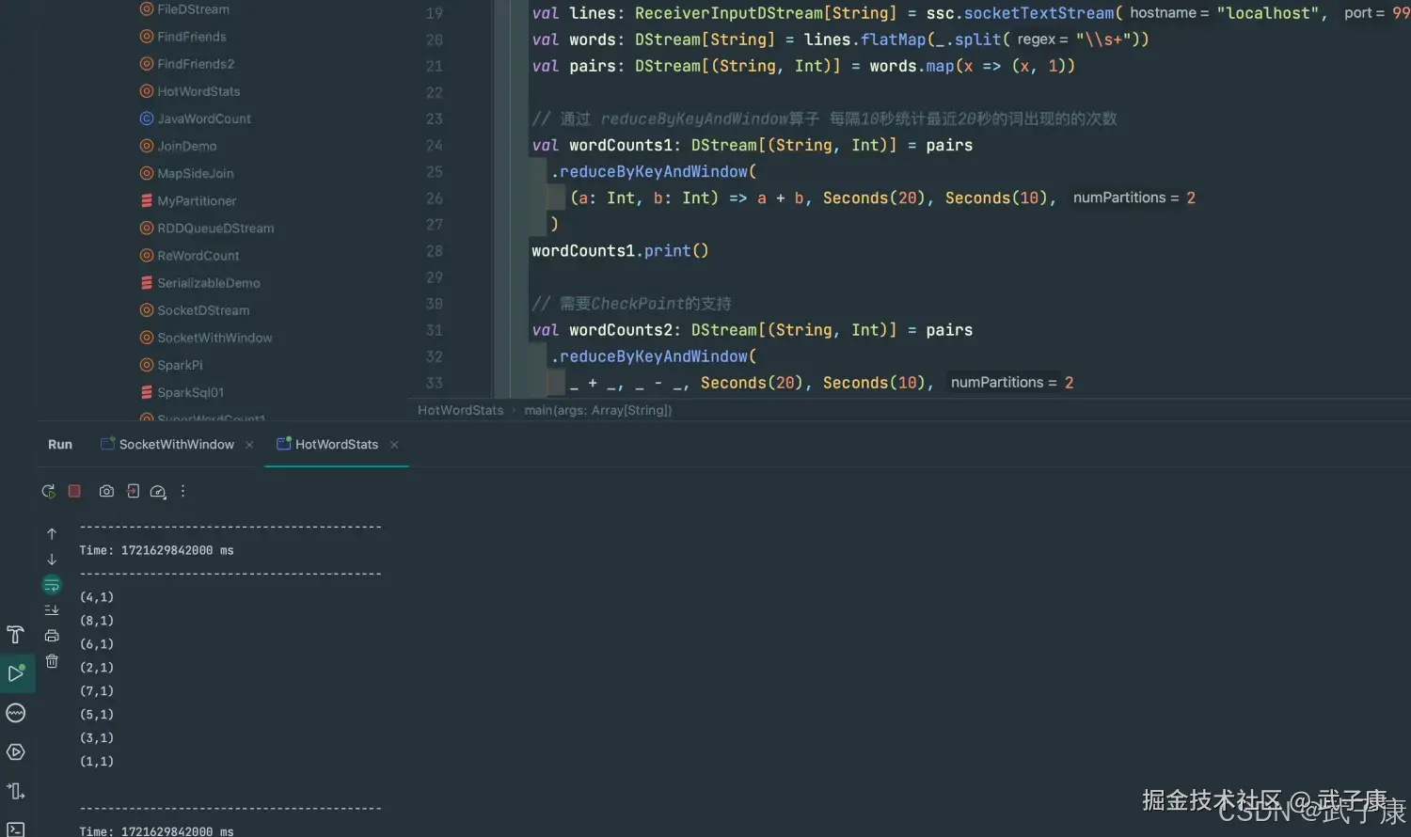Click the MyPartitioner red file icon
Image resolution: width=1411 pixels, height=837 pixels.
click(x=147, y=200)
